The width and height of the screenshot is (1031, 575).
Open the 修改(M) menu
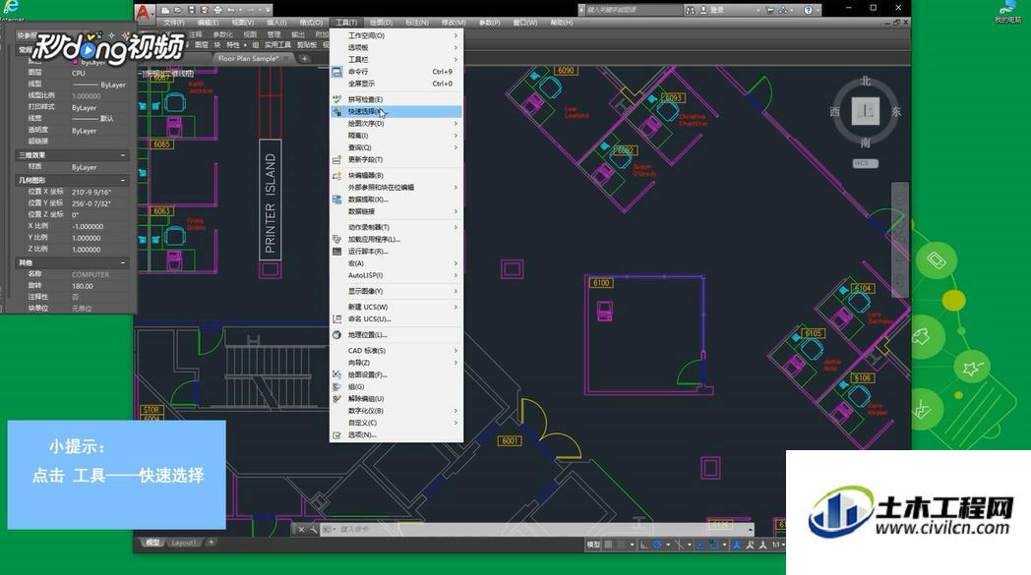454,23
